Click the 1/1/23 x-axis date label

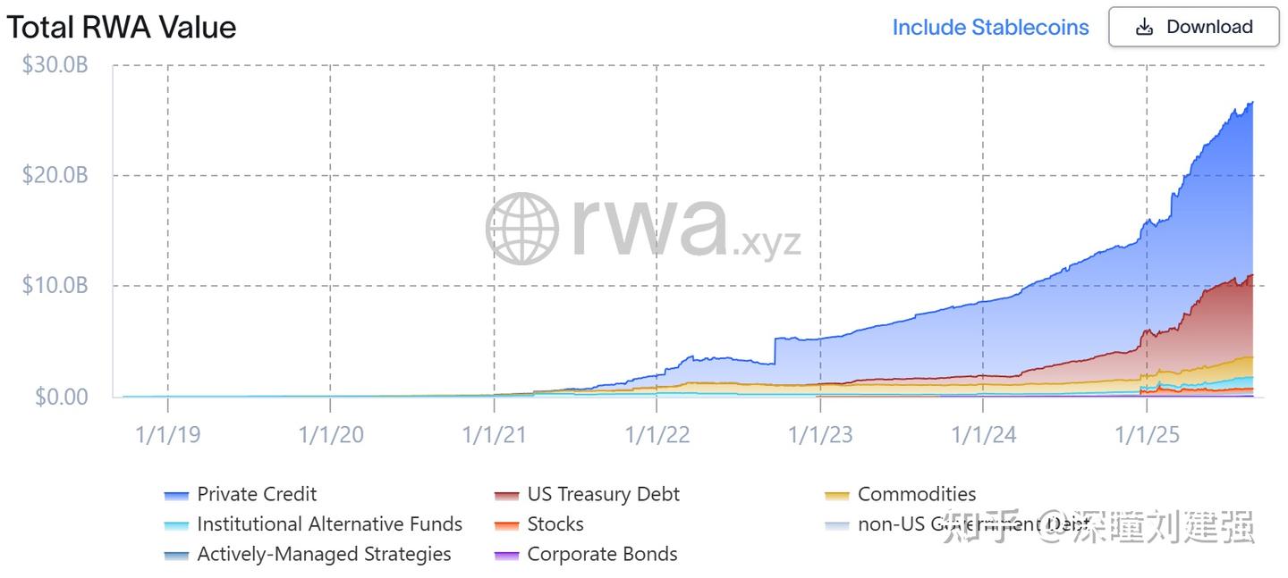[820, 434]
